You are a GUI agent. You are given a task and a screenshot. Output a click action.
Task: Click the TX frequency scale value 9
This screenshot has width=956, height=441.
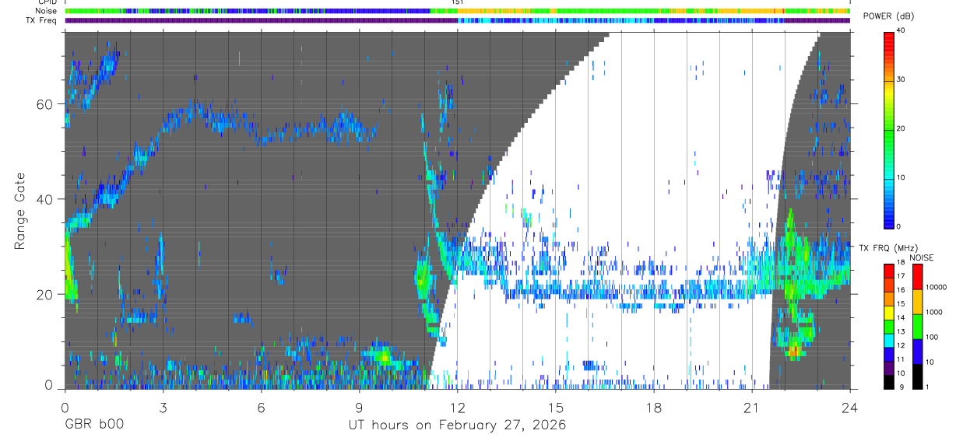901,387
